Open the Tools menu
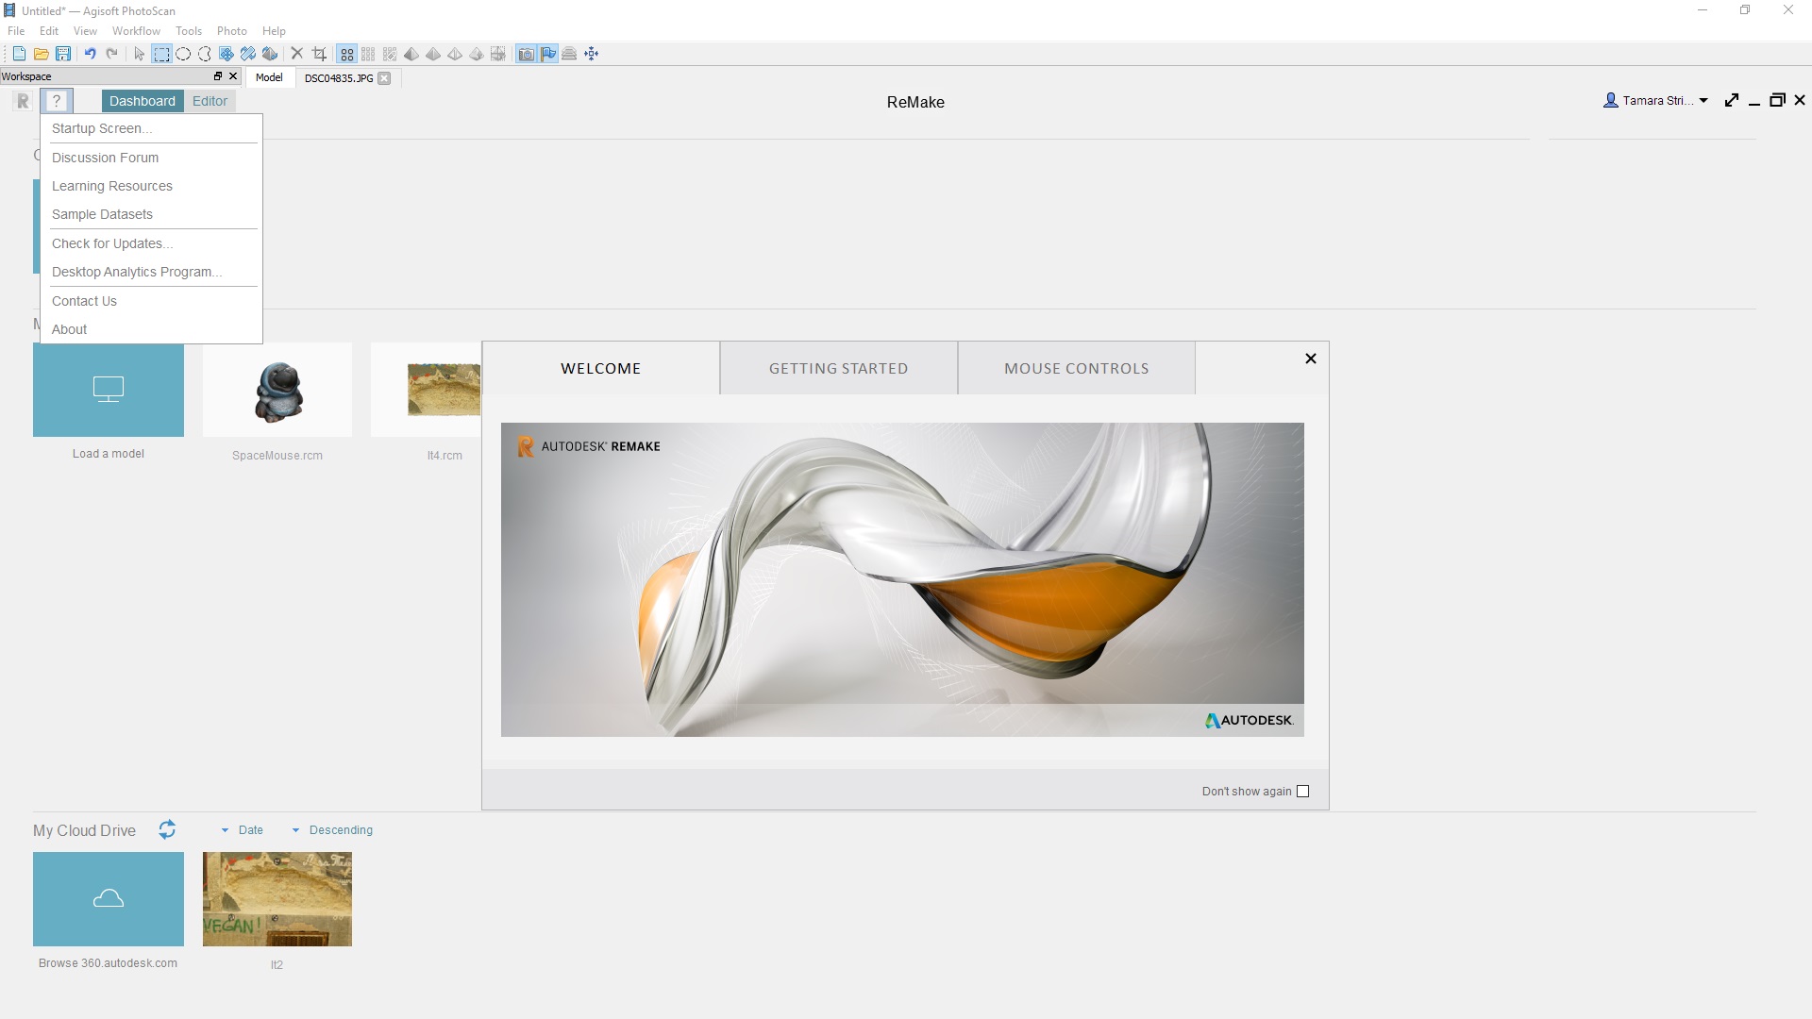The image size is (1812, 1019). point(189,31)
